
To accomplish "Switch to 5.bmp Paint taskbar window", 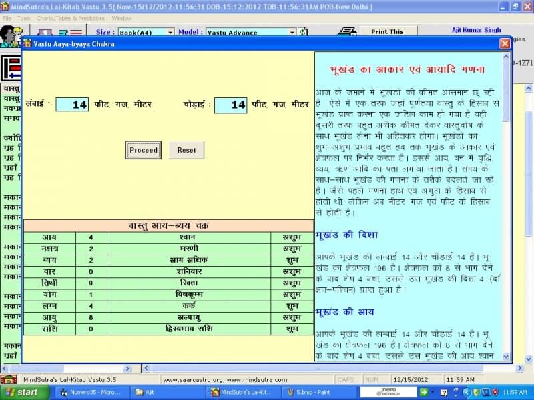I will [318, 392].
